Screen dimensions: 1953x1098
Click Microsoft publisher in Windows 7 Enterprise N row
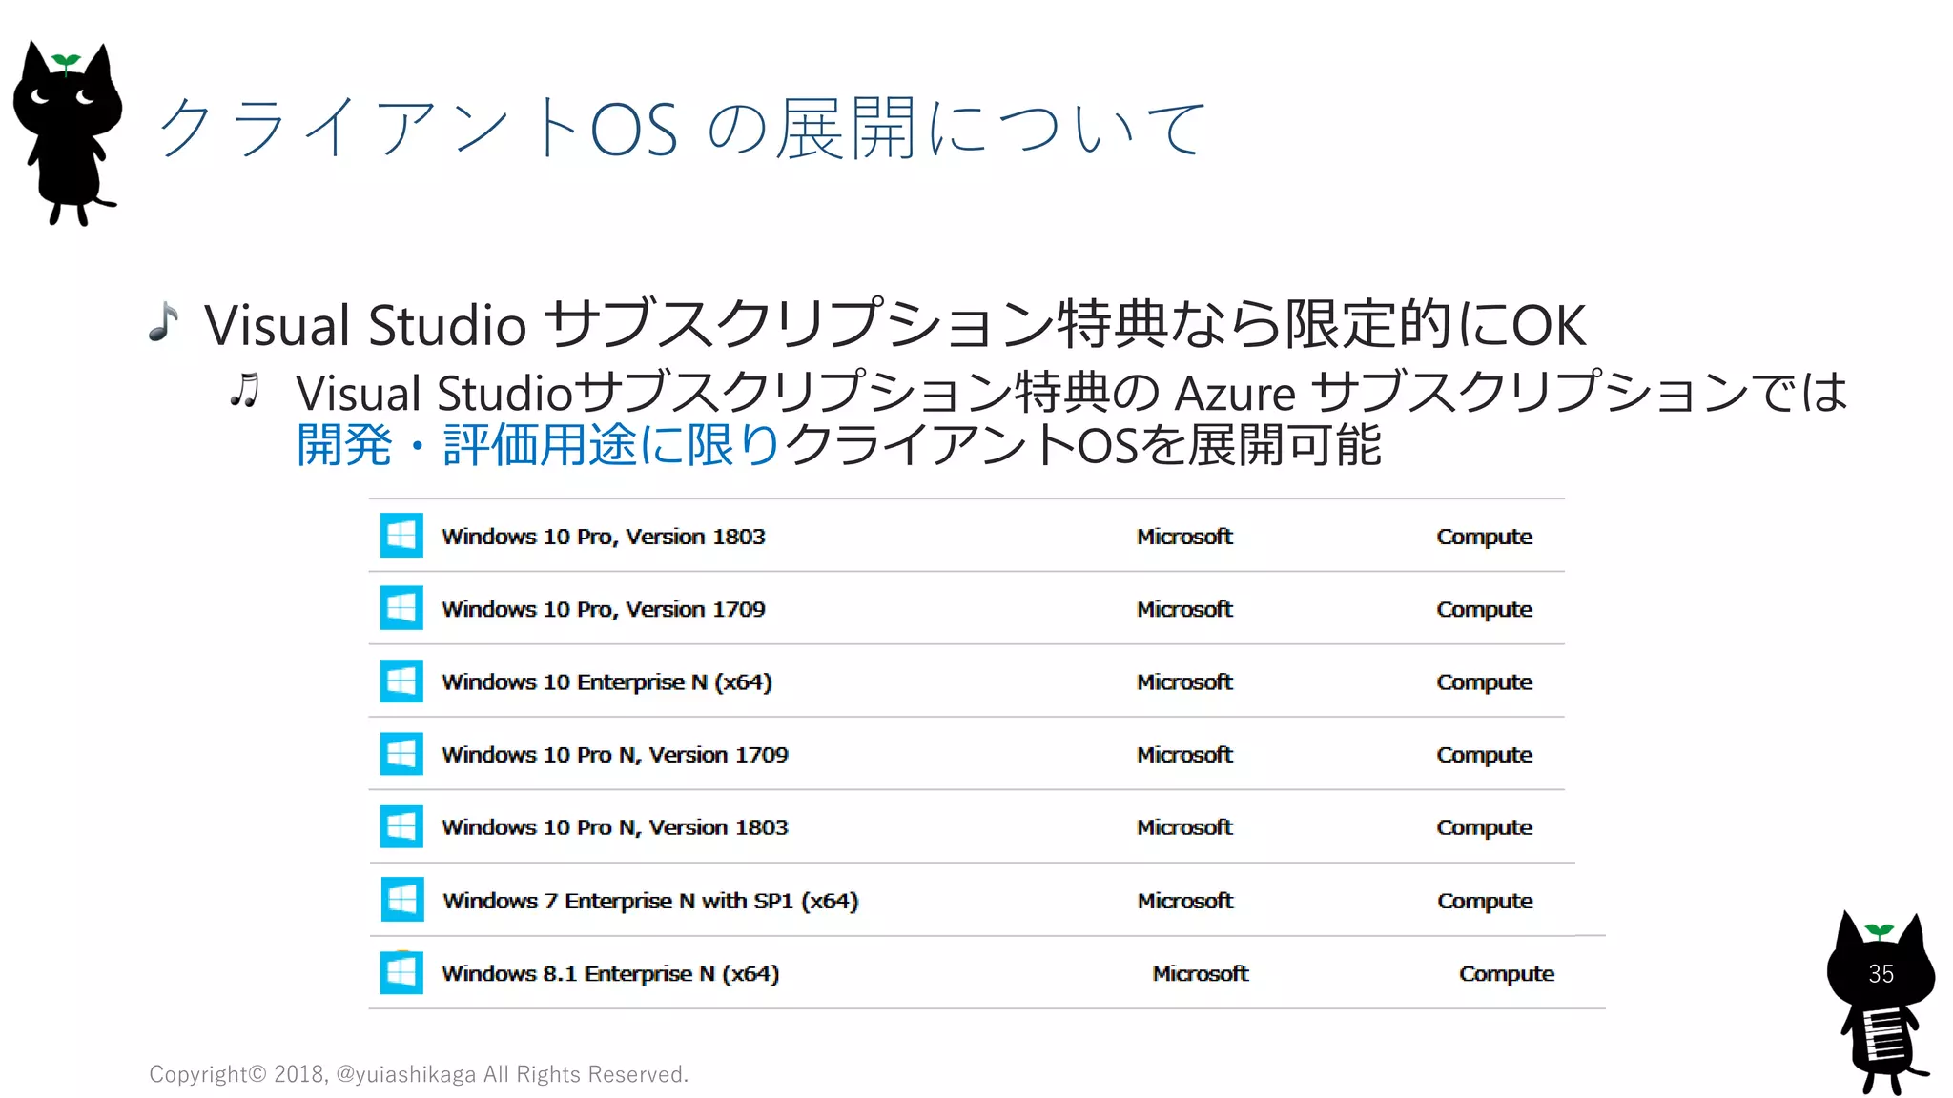(1185, 901)
